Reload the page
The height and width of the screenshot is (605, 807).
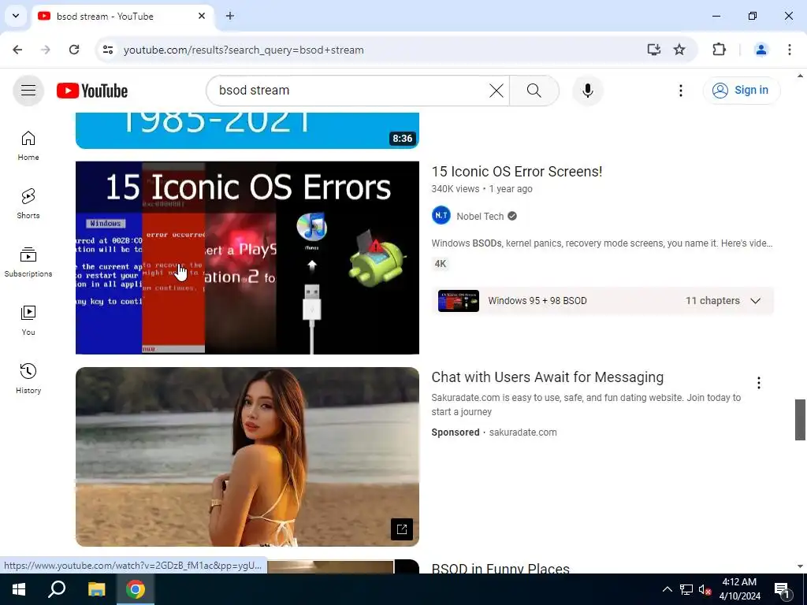(74, 50)
